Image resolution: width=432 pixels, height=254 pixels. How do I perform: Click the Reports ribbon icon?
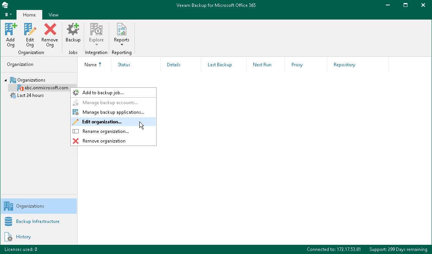tap(121, 29)
